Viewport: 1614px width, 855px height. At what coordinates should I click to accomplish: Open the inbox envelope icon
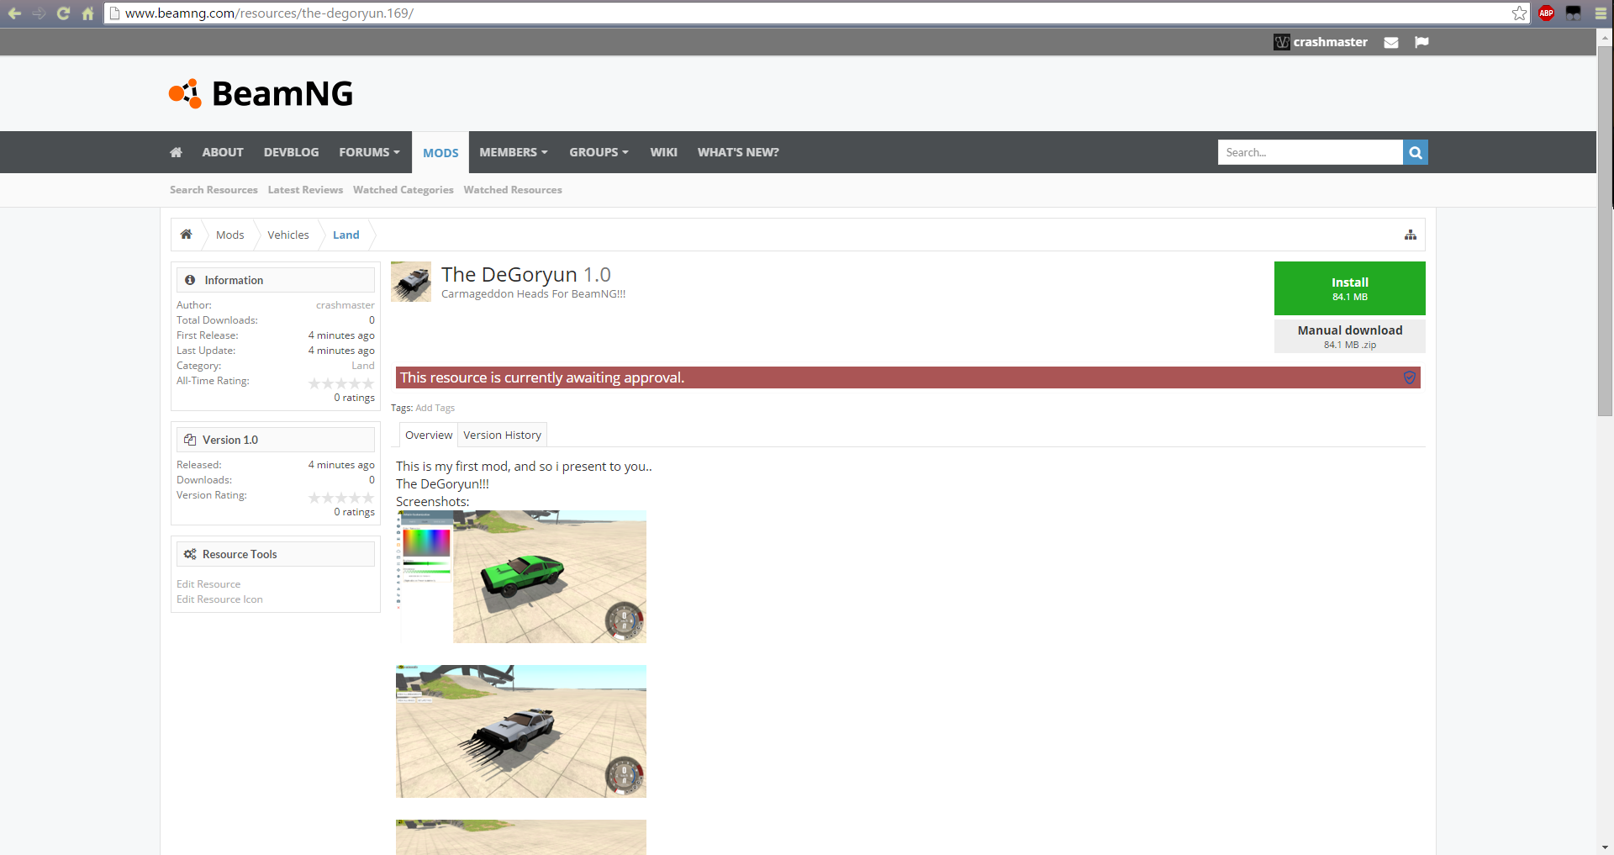[1391, 42]
